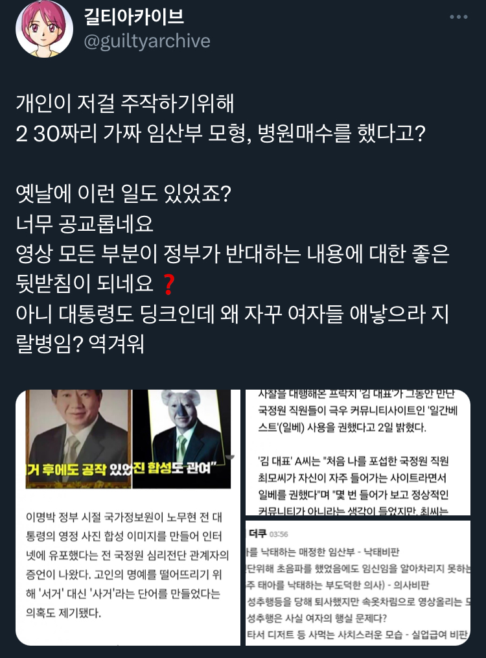Click the pink-haired avatar profile picture
Screen dimensions: 486x658
click(45, 29)
